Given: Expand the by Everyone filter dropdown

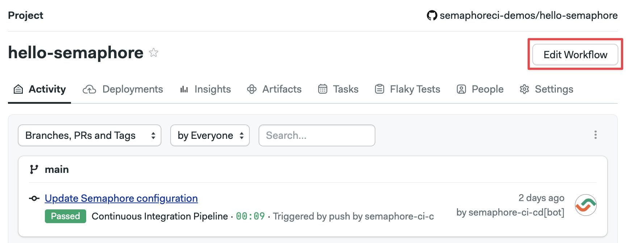Looking at the screenshot, I should 210,136.
